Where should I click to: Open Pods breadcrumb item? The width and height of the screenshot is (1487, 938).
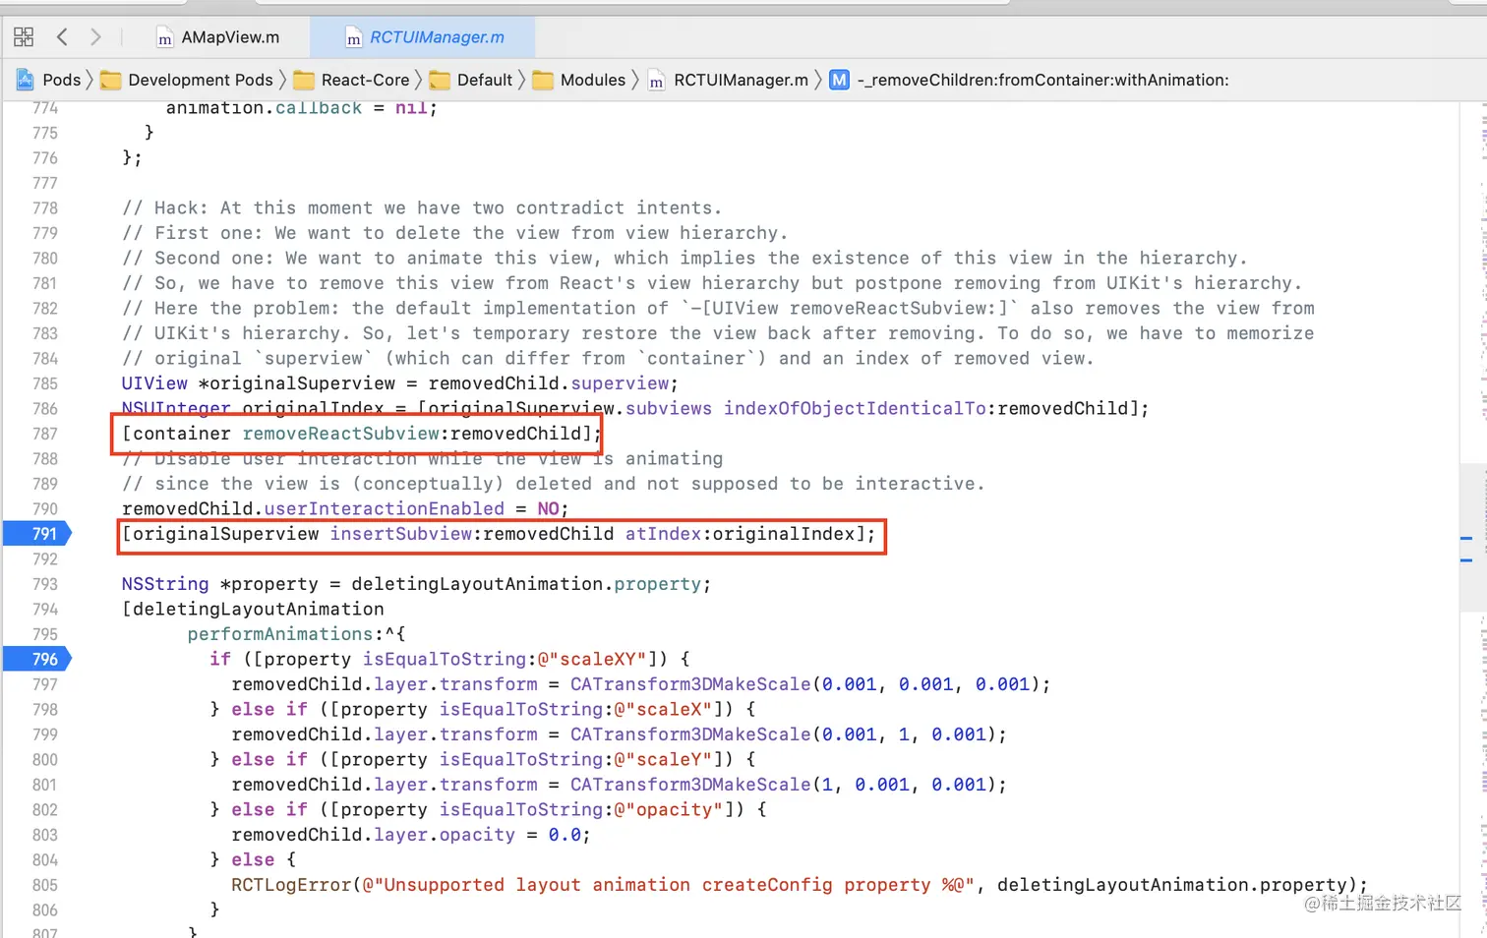point(62,80)
